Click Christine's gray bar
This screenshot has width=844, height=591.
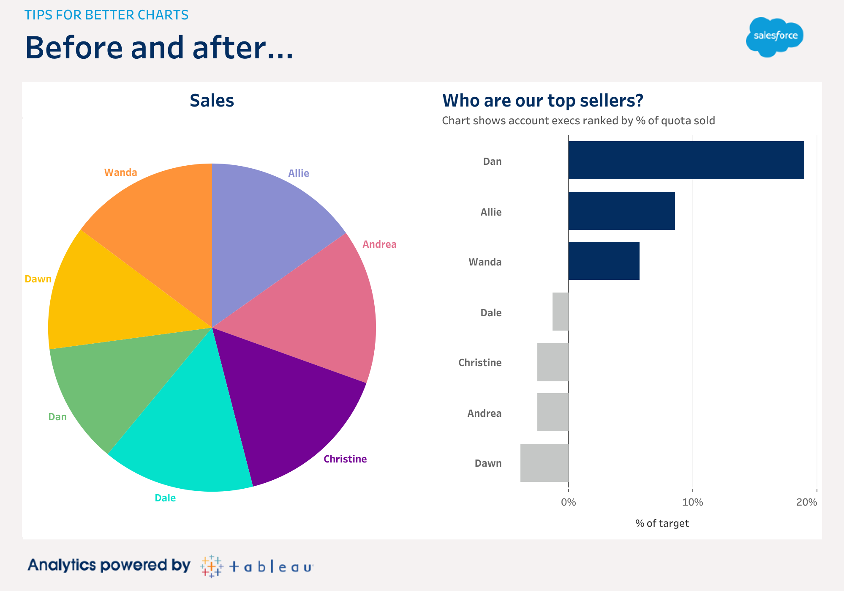[553, 362]
